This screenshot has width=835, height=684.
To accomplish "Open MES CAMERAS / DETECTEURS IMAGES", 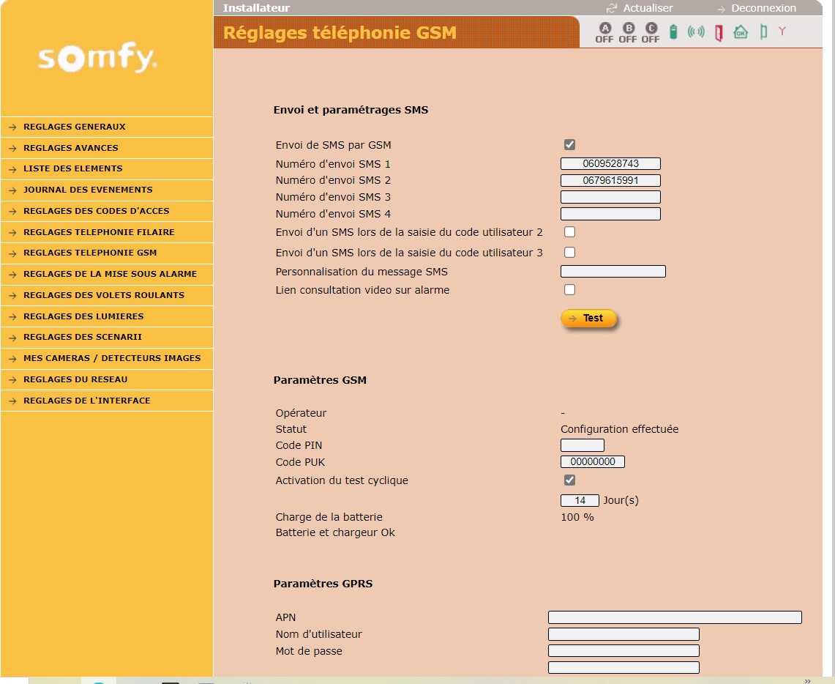I will click(x=112, y=358).
